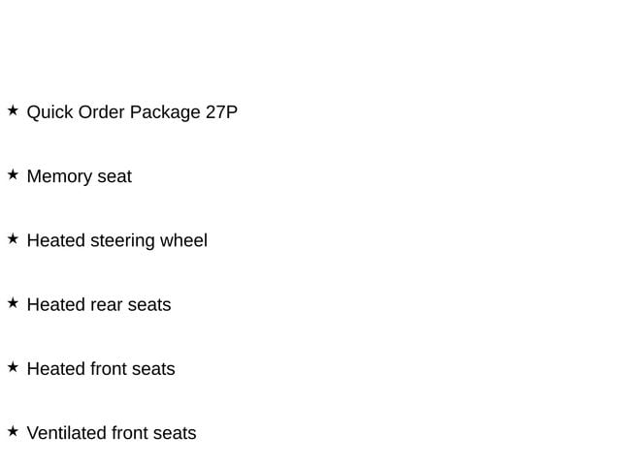Click the star beside Quick Order Package 27P
Viewport: 621px width, 465px height.
coord(13,111)
